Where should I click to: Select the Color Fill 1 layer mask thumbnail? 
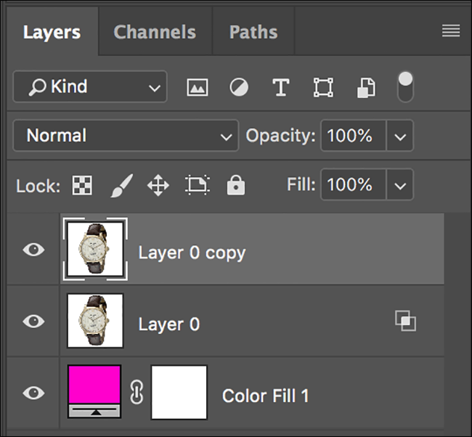click(x=179, y=393)
